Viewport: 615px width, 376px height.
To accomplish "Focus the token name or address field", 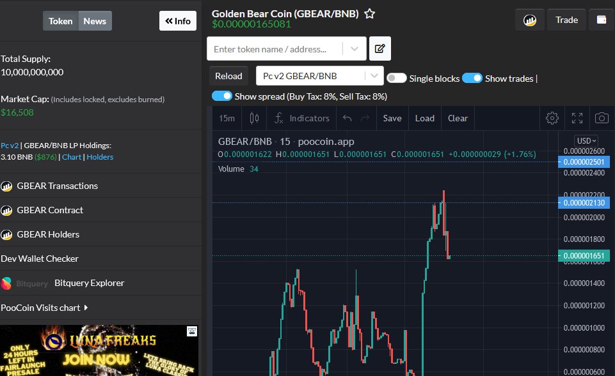I will click(275, 49).
